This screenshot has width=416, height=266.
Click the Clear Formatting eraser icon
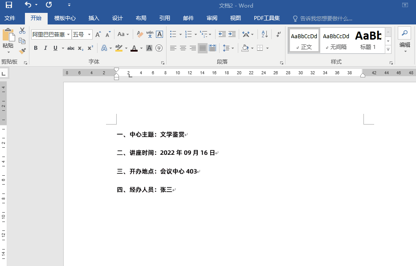(x=140, y=34)
